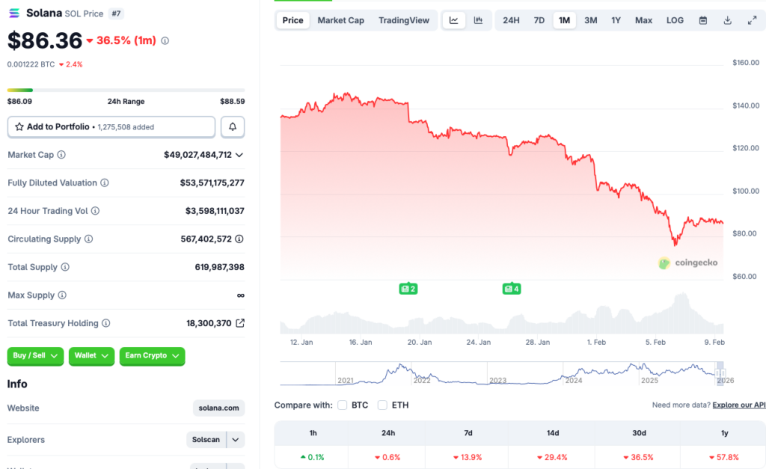Expand the chart to fullscreen
The width and height of the screenshot is (766, 469).
(751, 20)
